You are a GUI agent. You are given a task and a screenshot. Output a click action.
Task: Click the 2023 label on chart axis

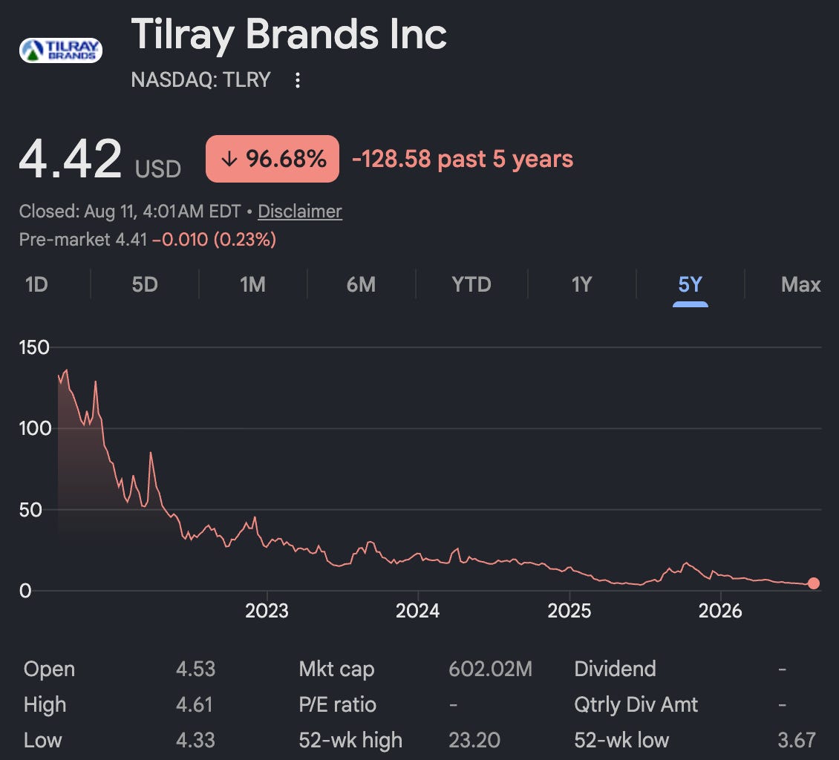coord(267,610)
